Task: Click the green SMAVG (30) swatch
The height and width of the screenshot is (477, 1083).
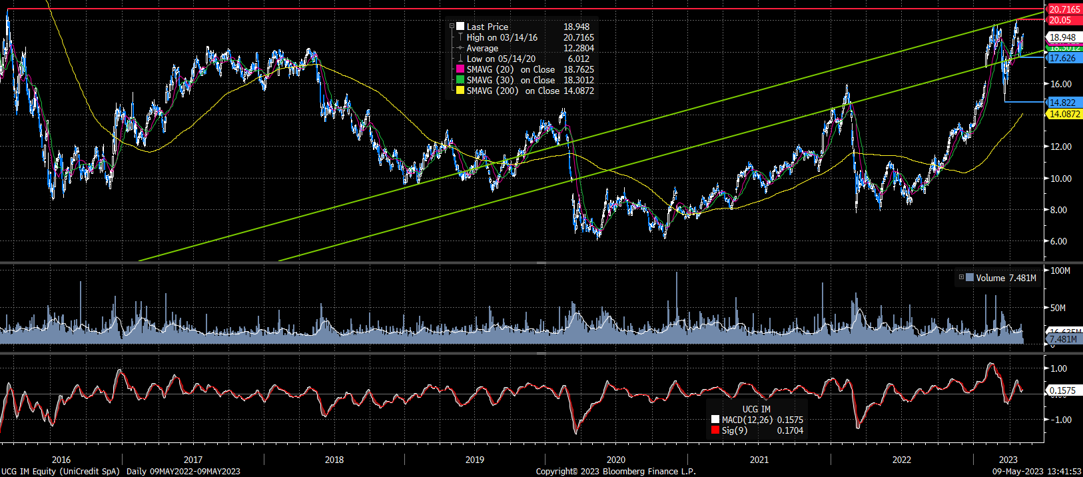Action: [460, 80]
